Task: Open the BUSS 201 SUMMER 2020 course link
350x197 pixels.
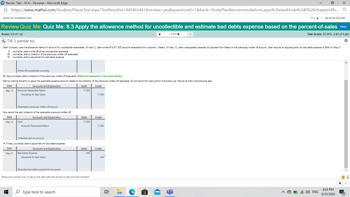Action: pos(17,18)
